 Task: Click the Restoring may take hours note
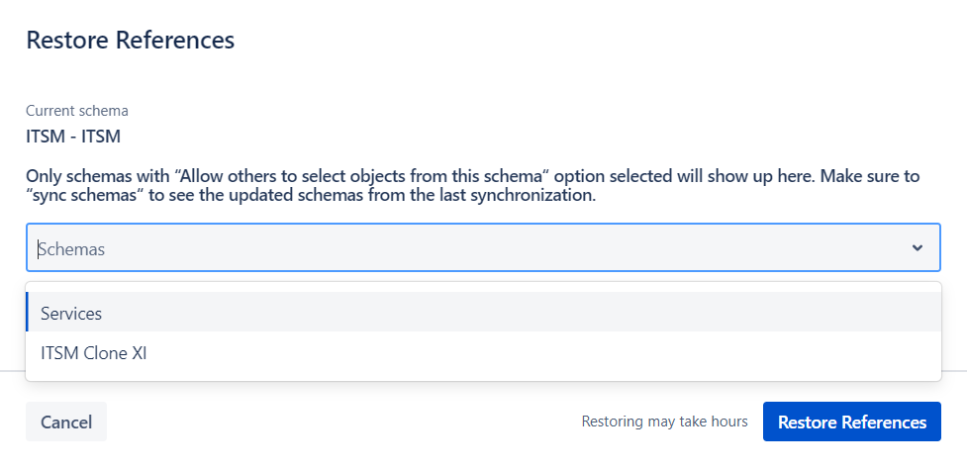[x=664, y=422]
